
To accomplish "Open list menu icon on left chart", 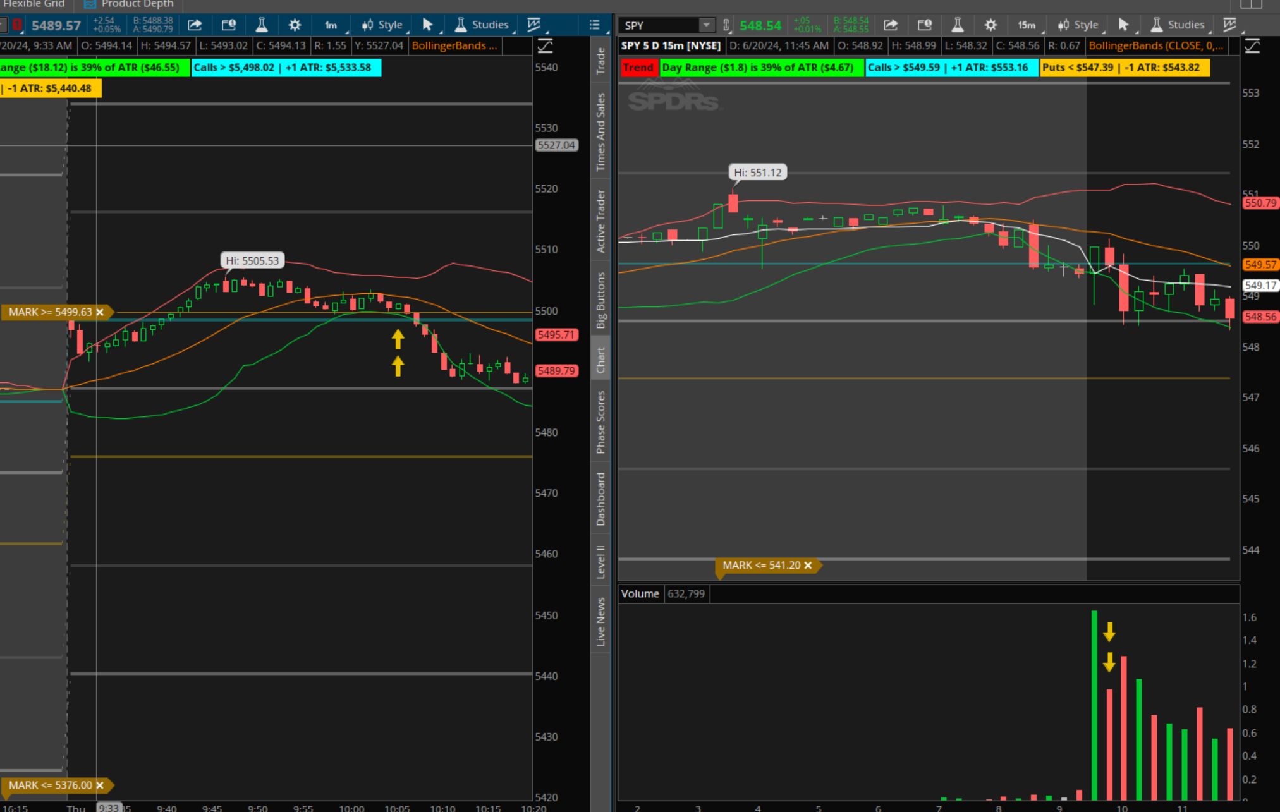I will [594, 25].
